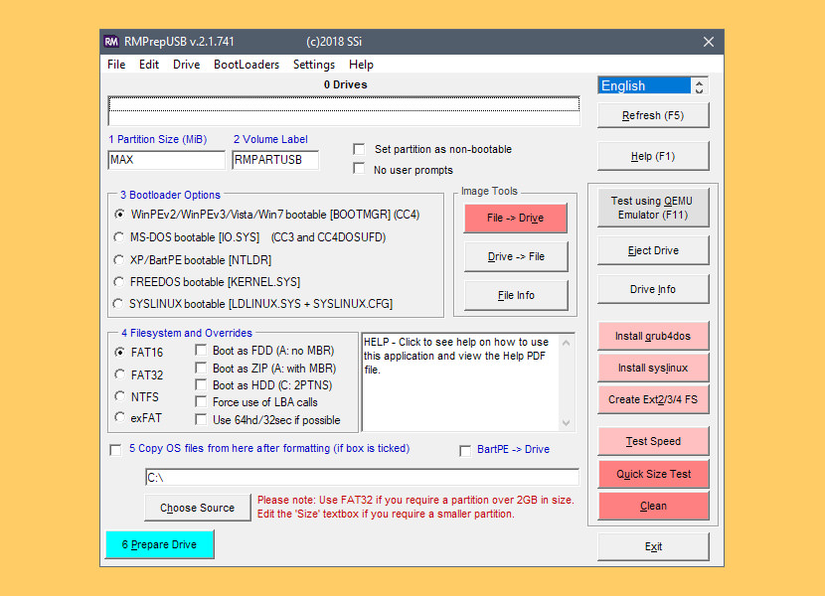
Task: Click the Partition Size input field
Action: click(x=166, y=160)
